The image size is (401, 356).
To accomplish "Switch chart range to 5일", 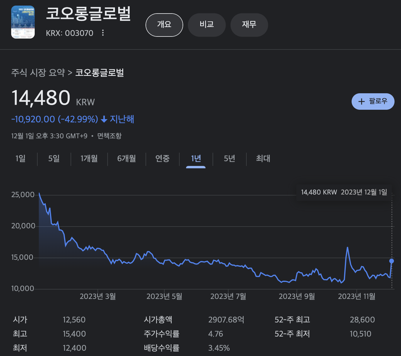I will pos(54,159).
